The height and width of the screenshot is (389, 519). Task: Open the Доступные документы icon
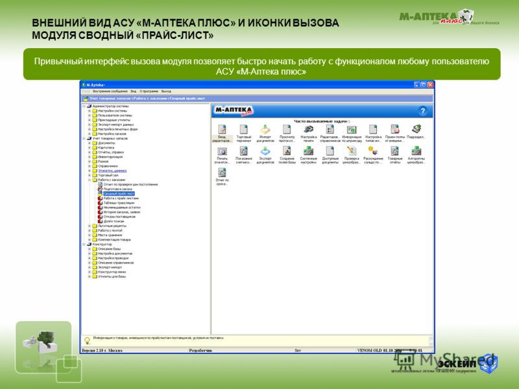330,155
